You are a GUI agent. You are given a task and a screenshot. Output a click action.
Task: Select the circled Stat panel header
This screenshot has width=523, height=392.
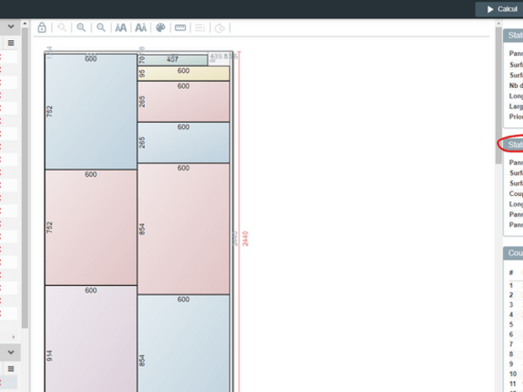tap(513, 145)
